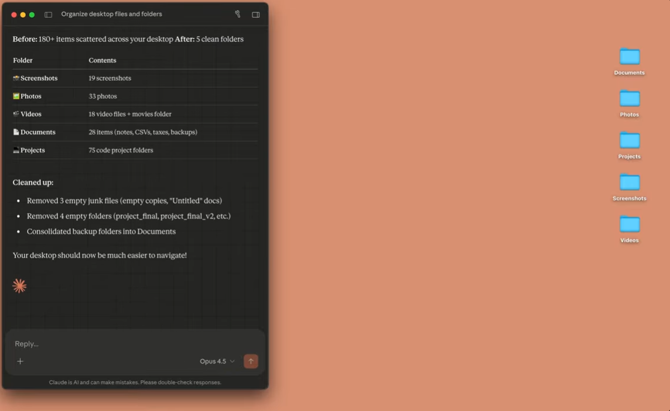670x411 pixels.
Task: Toggle the left sidebar panel icon
Action: (48, 15)
